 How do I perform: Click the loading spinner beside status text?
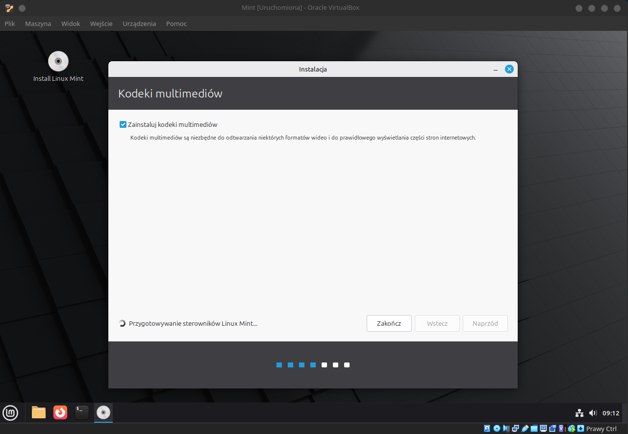tap(122, 323)
